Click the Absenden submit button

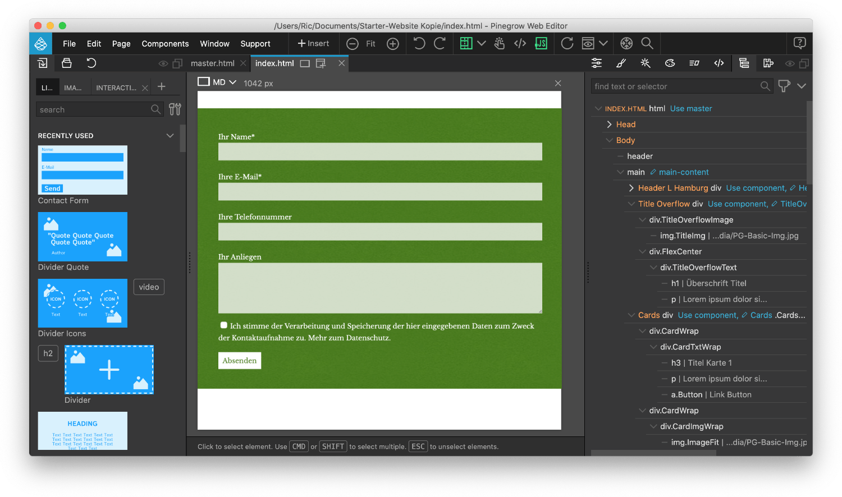[x=240, y=361]
